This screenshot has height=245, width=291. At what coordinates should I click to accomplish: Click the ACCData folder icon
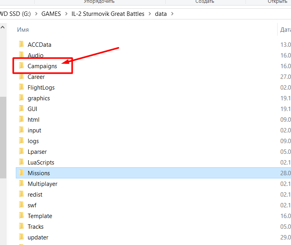21,44
